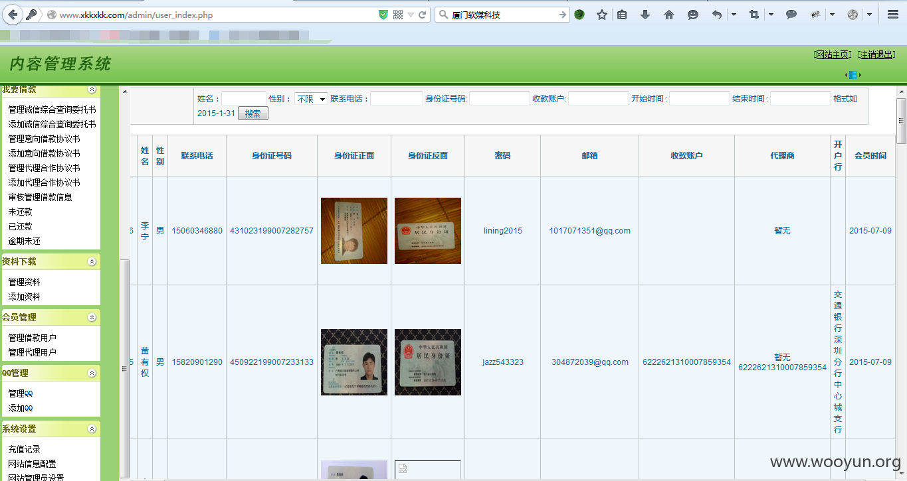Open the browser hamburger menu
The height and width of the screenshot is (481, 907).
pyautogui.click(x=893, y=15)
